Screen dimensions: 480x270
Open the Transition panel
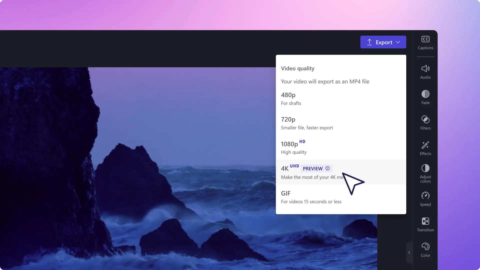point(425,224)
